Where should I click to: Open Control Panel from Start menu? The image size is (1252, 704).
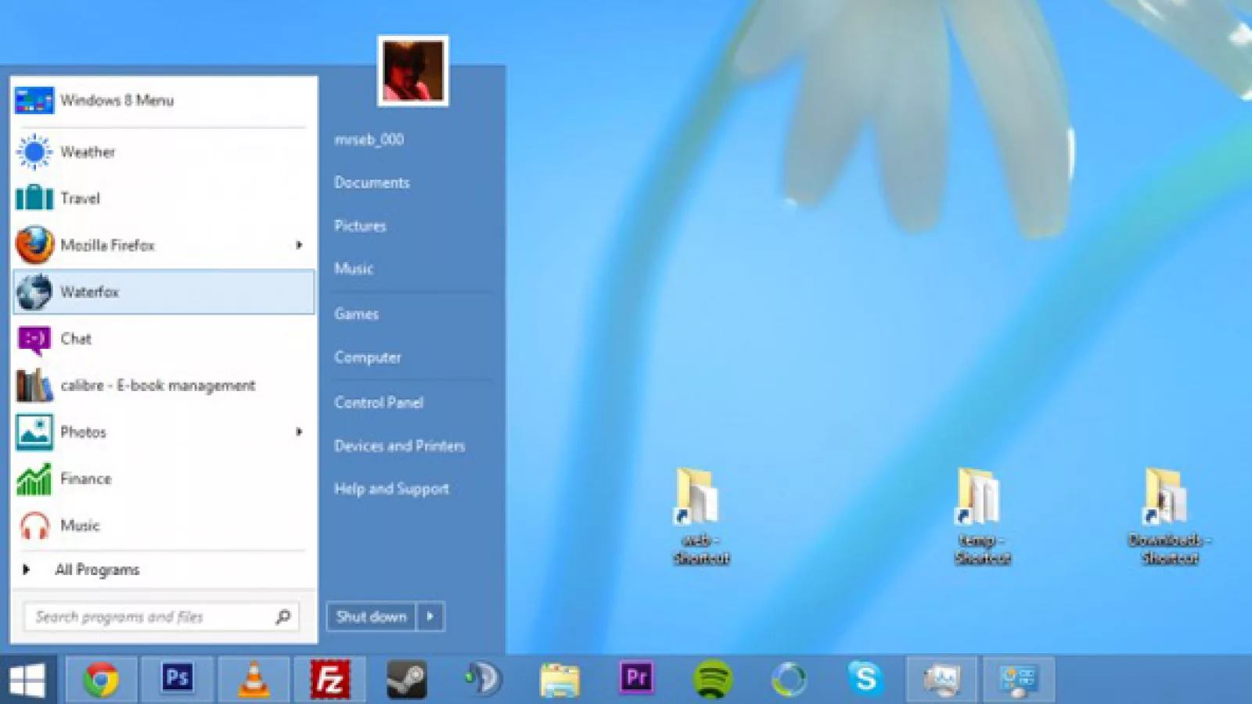(x=379, y=402)
